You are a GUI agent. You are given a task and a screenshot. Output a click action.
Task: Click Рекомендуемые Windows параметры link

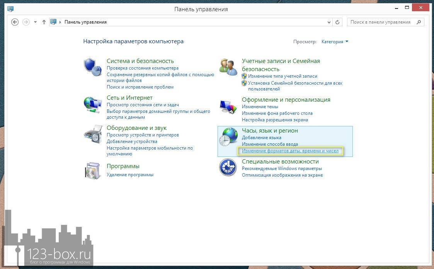click(282, 169)
